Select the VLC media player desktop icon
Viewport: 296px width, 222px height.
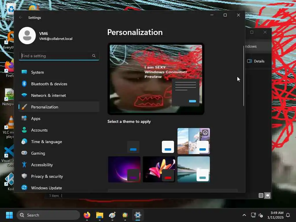click(x=8, y=127)
